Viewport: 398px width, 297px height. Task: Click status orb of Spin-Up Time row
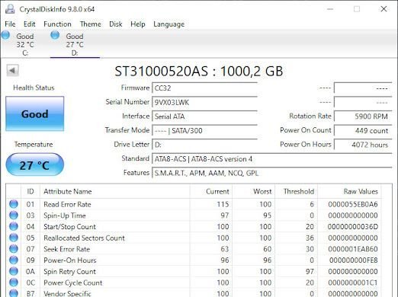[x=14, y=216]
